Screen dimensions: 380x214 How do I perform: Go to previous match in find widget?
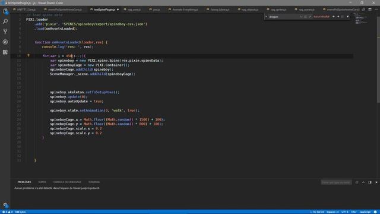coord(334,17)
